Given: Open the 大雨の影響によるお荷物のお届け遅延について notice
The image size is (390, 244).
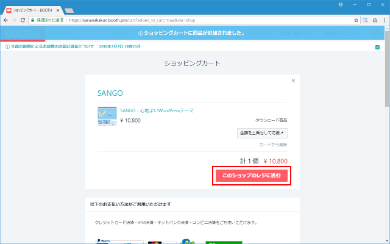Looking at the screenshot, I should (x=52, y=46).
